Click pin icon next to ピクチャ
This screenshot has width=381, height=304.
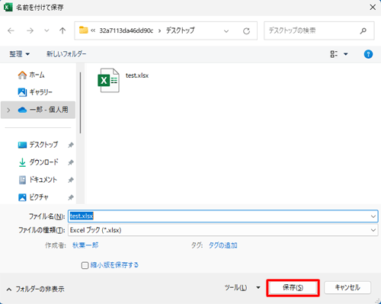[x=71, y=197]
